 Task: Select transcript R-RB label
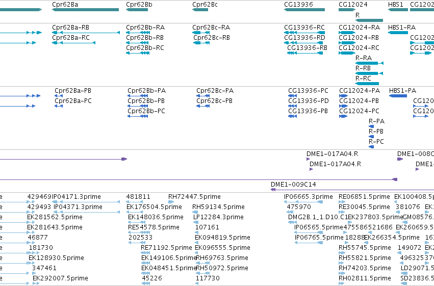click(363, 68)
